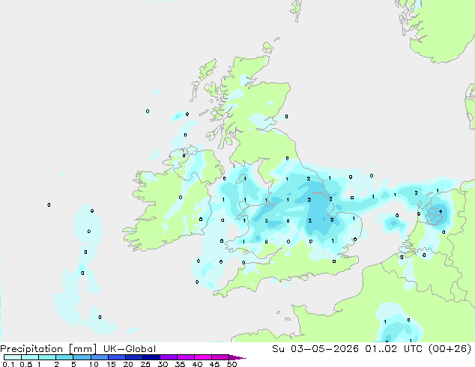Click the 5–10 mm legend swatch
This screenshot has height=367, width=475.
pos(82,357)
